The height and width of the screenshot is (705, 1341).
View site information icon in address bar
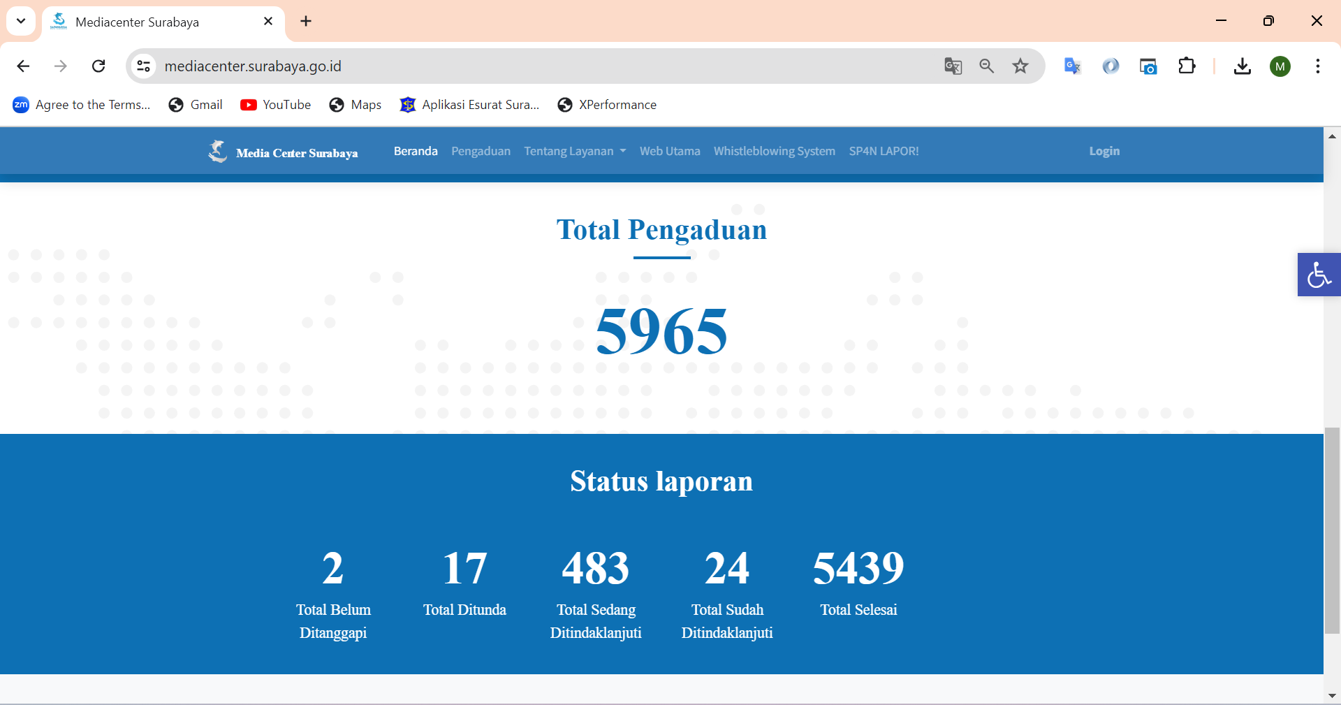pyautogui.click(x=143, y=66)
